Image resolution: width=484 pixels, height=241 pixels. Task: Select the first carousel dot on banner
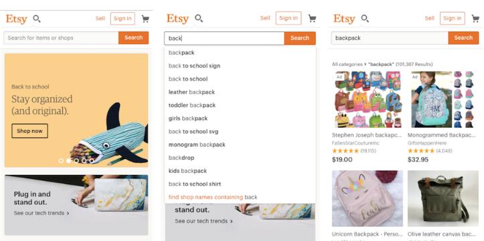61,160
